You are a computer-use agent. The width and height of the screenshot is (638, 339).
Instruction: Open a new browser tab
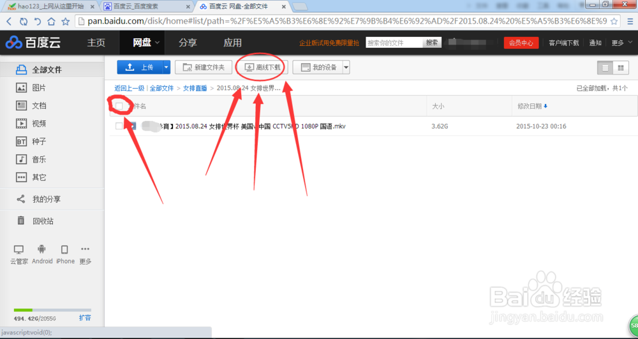click(x=300, y=6)
